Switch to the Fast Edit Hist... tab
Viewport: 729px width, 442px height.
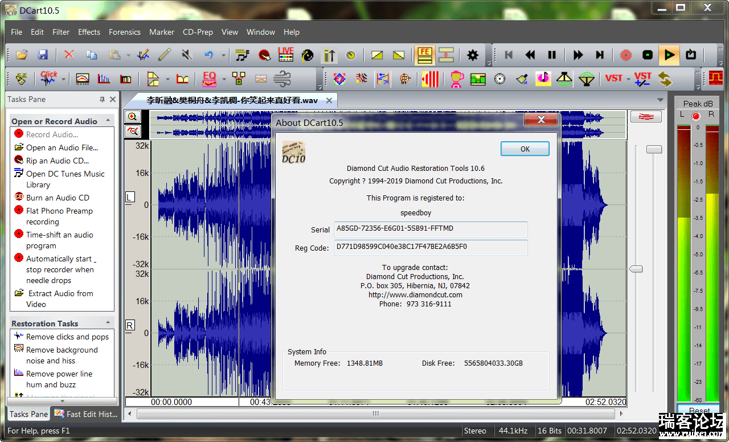click(86, 414)
